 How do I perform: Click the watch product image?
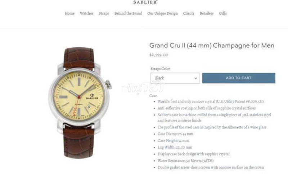pyautogui.click(x=80, y=103)
